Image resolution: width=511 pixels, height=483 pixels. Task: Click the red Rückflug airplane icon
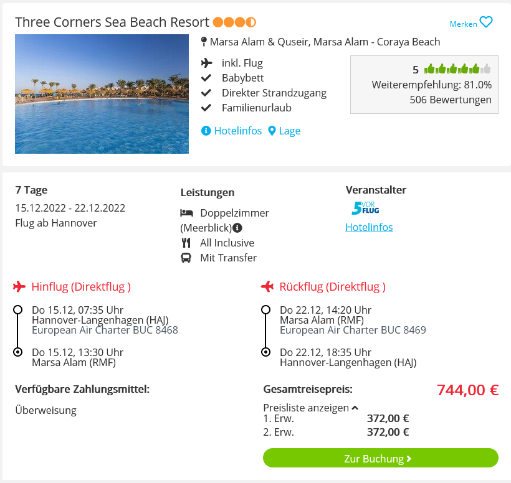pyautogui.click(x=267, y=287)
